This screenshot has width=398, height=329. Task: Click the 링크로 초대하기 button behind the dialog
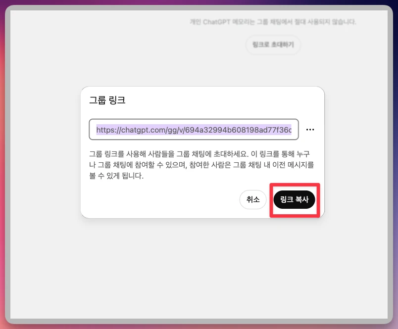click(x=273, y=45)
